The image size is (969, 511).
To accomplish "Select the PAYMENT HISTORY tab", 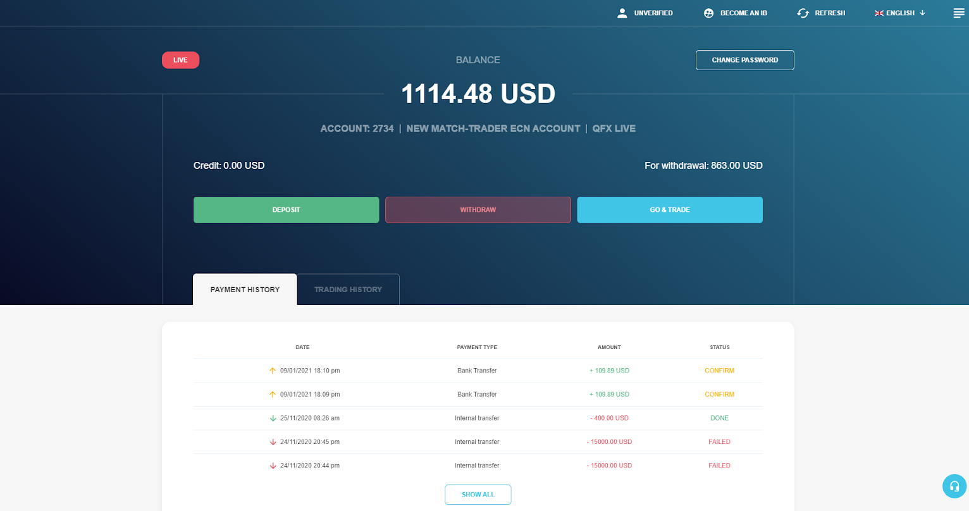I will coord(245,289).
